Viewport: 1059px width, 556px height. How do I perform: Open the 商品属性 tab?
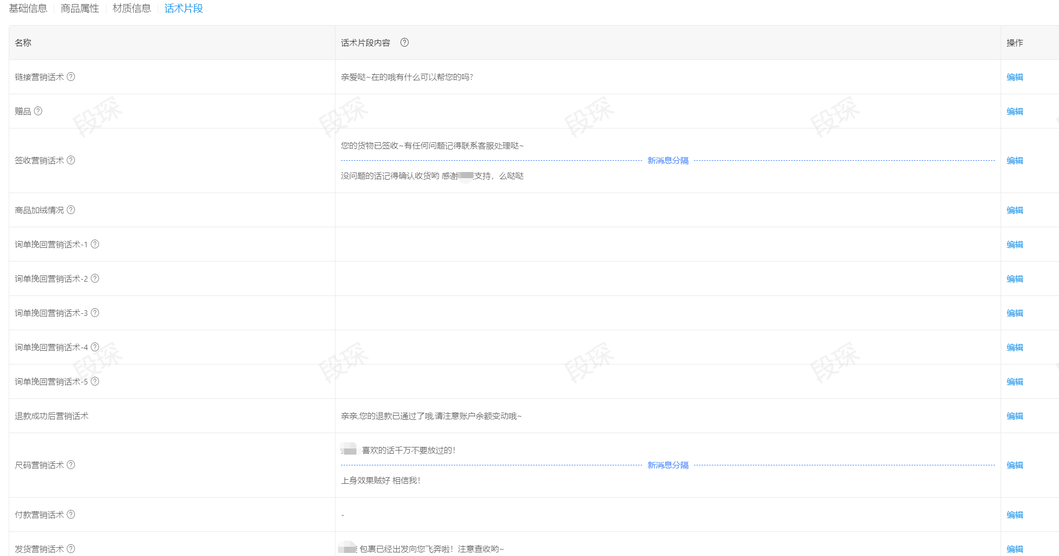click(80, 8)
